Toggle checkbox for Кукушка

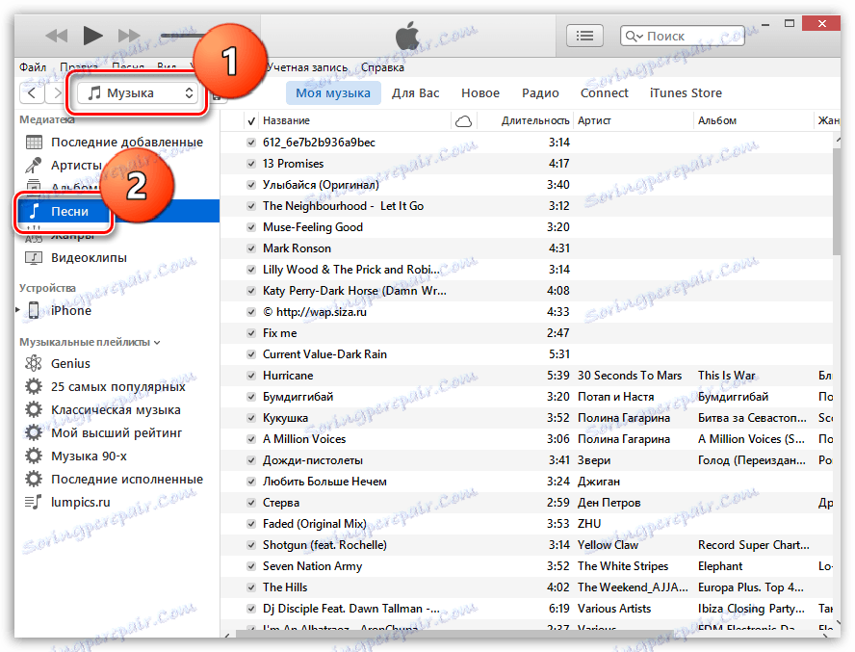coord(251,418)
